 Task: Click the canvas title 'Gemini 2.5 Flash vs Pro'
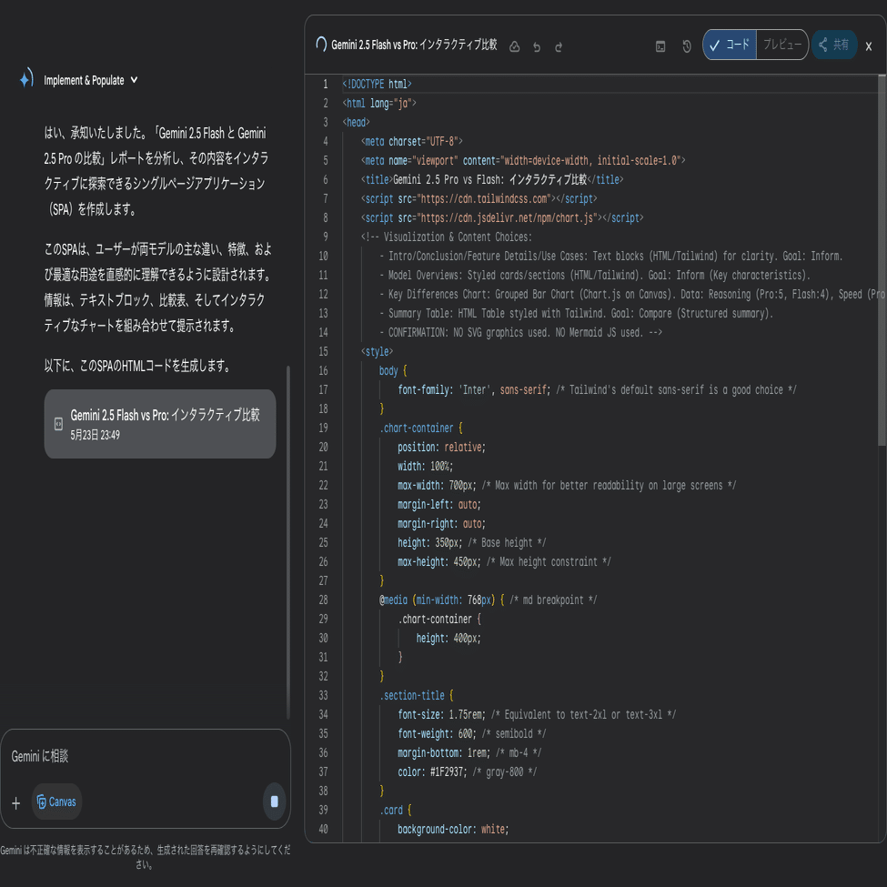pos(414,45)
